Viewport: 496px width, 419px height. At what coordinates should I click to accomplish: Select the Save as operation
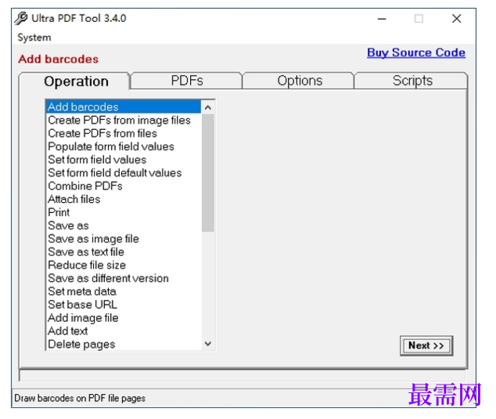124,226
